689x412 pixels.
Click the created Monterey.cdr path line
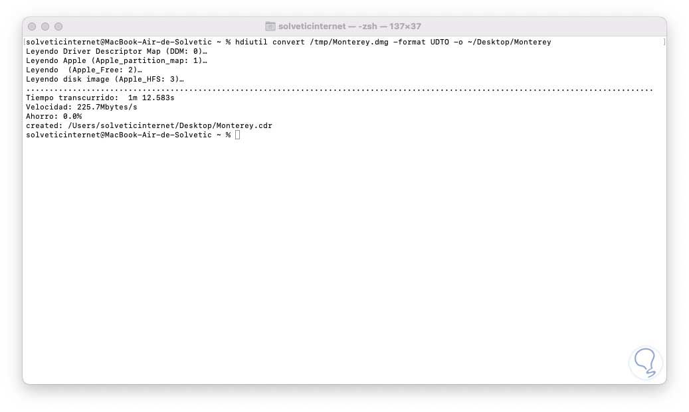tap(149, 125)
